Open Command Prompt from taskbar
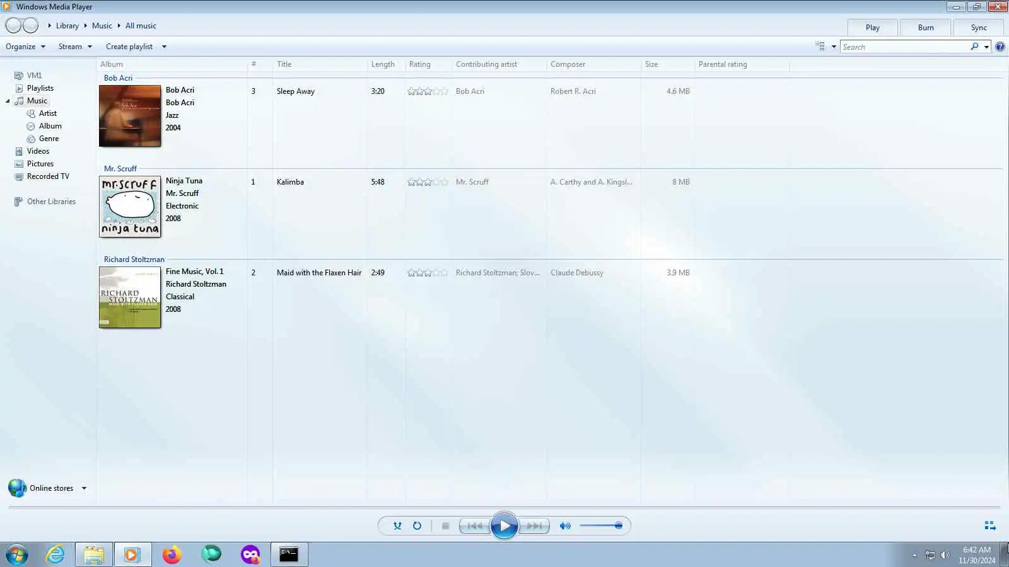The height and width of the screenshot is (567, 1009). (x=289, y=554)
